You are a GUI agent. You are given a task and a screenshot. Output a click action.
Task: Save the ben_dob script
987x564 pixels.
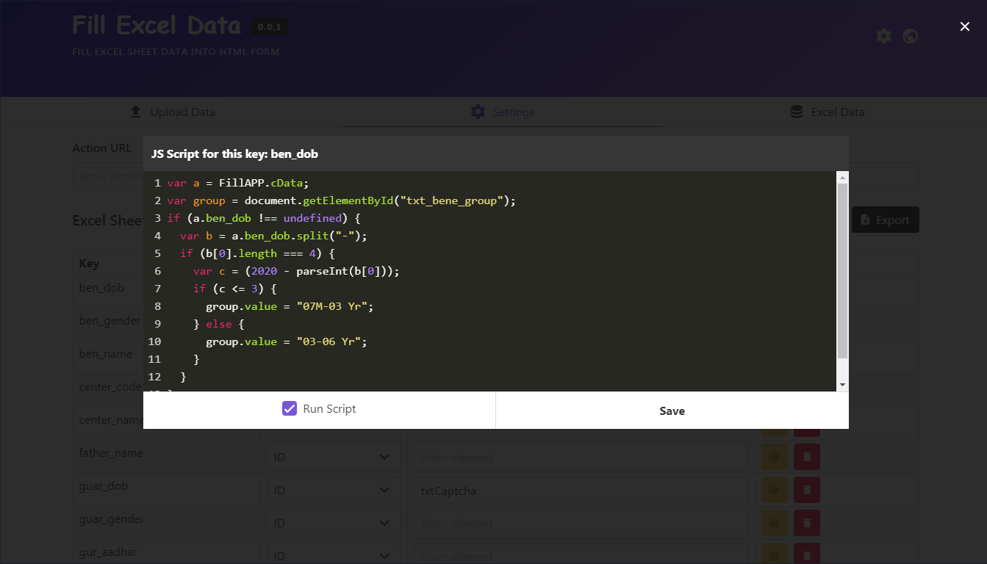point(672,411)
